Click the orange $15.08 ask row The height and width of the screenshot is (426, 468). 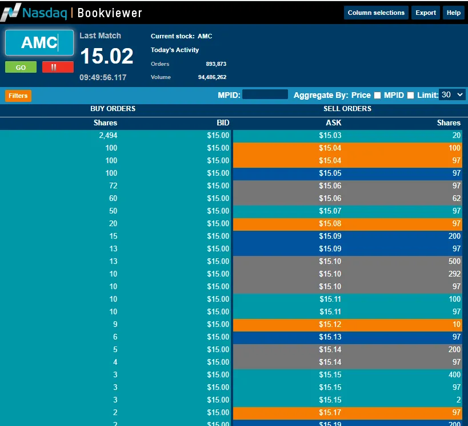coord(348,223)
